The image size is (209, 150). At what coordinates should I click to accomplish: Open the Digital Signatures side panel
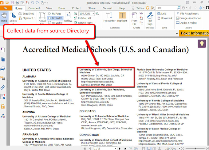3,116
